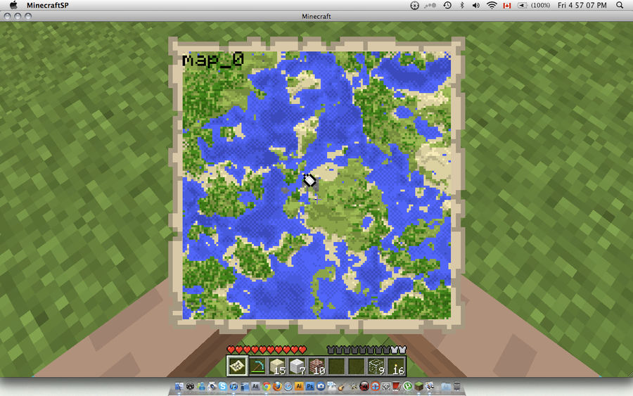The image size is (633, 396).
Task: Select the empty seventh hotbar slot
Action: pos(357,366)
